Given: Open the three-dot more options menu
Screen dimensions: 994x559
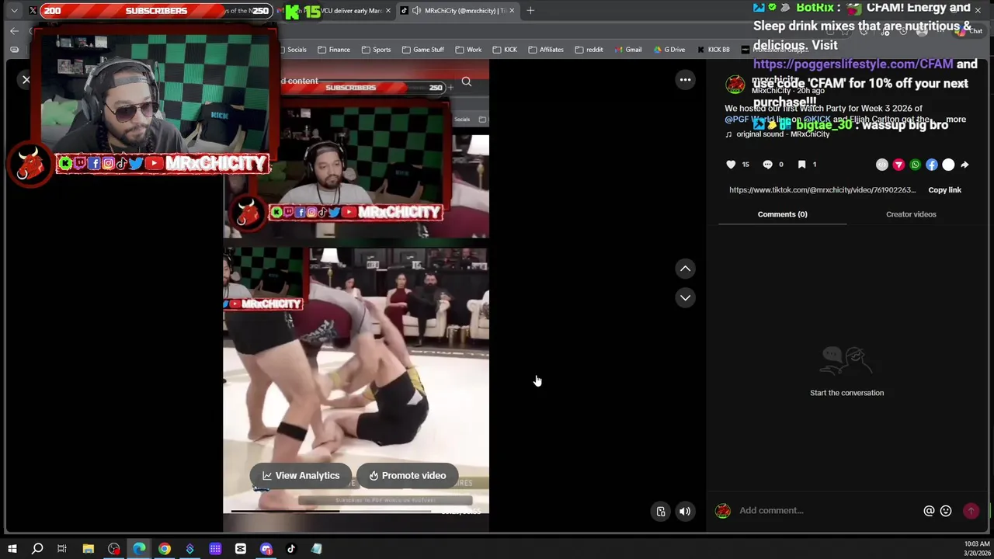Looking at the screenshot, I should pos(685,79).
